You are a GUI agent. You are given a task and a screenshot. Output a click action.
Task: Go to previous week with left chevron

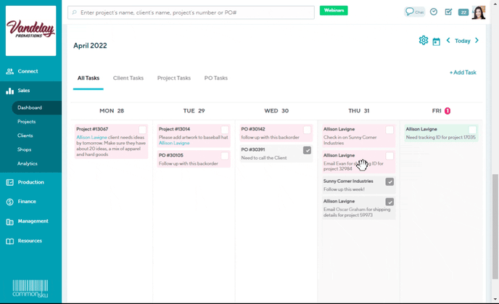click(x=448, y=41)
